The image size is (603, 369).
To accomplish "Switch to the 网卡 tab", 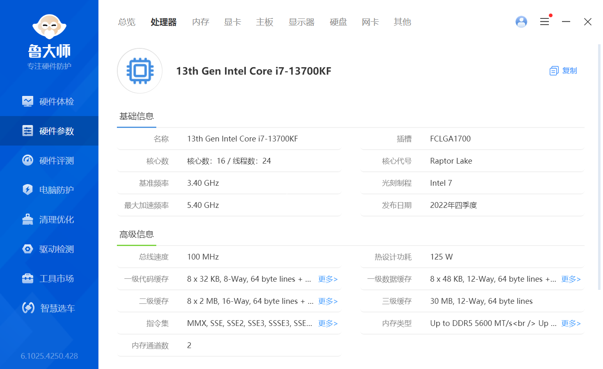I will click(370, 22).
